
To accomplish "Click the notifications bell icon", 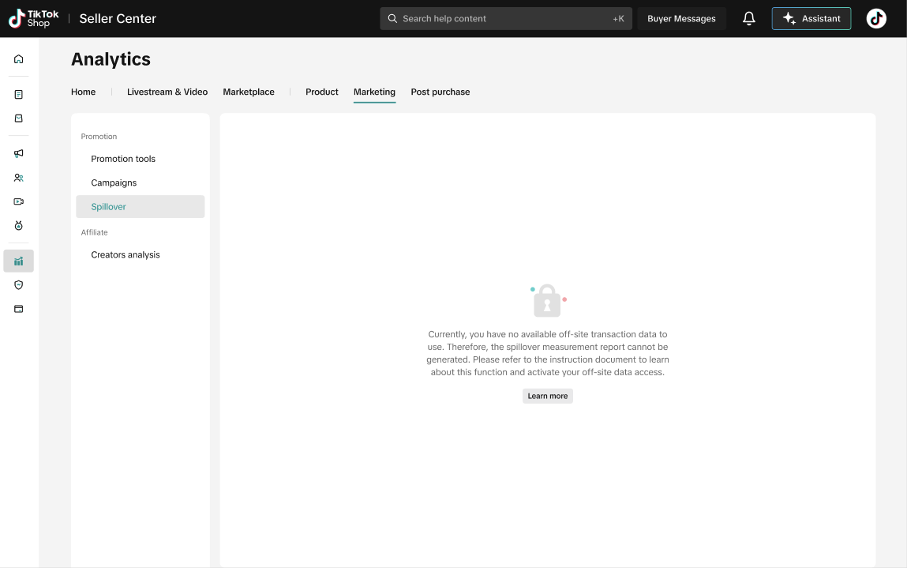I will [749, 19].
